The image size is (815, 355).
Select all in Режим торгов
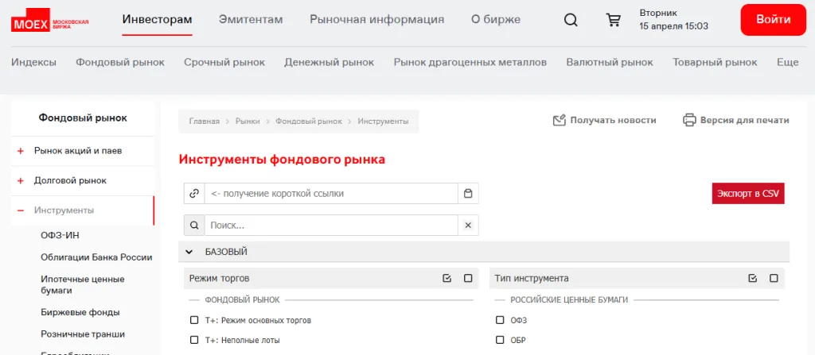click(446, 279)
